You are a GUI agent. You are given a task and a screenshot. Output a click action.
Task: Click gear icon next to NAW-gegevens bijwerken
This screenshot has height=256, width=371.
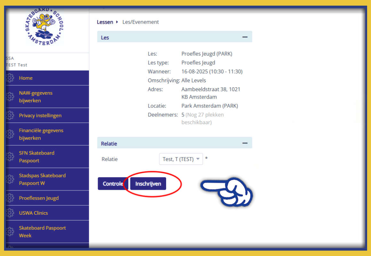coord(10,97)
